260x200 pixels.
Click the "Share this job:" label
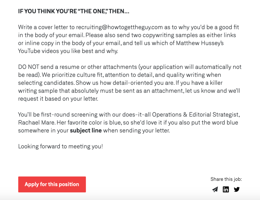point(226,179)
